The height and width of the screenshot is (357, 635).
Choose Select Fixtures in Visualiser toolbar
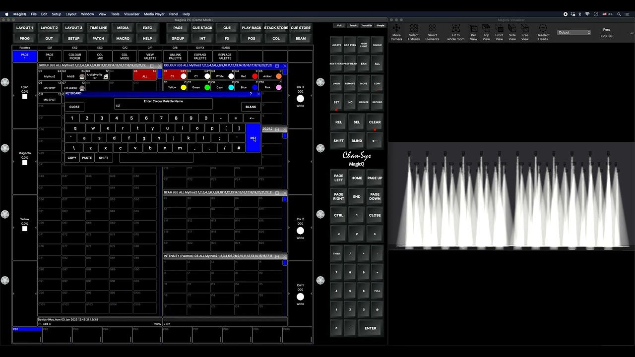pyautogui.click(x=414, y=33)
